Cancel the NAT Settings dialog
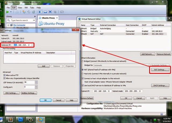 [x=59, y=100]
